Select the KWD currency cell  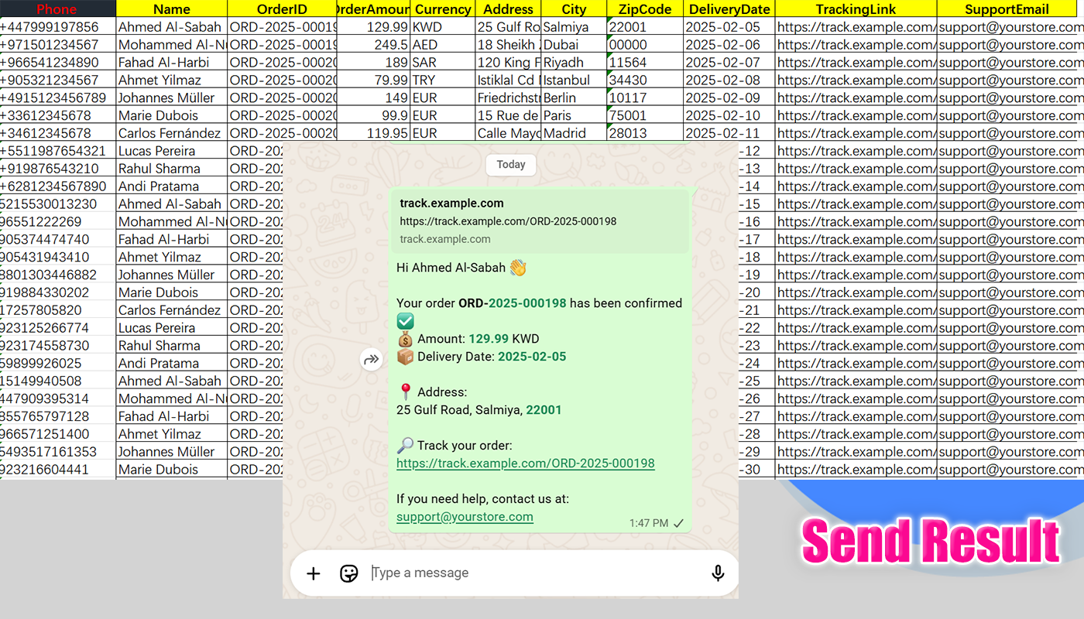pos(443,27)
